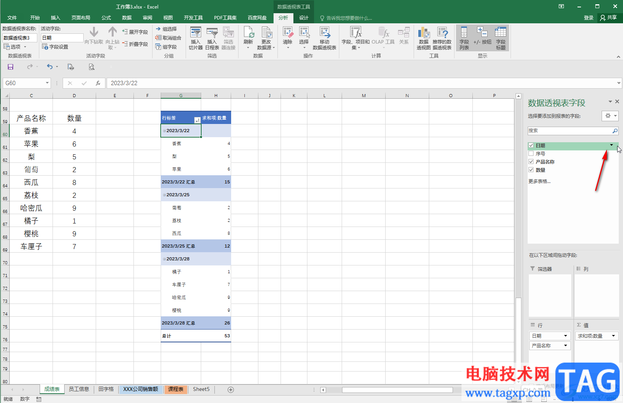Click Move PivotTable icon
623x403 pixels.
(325, 38)
